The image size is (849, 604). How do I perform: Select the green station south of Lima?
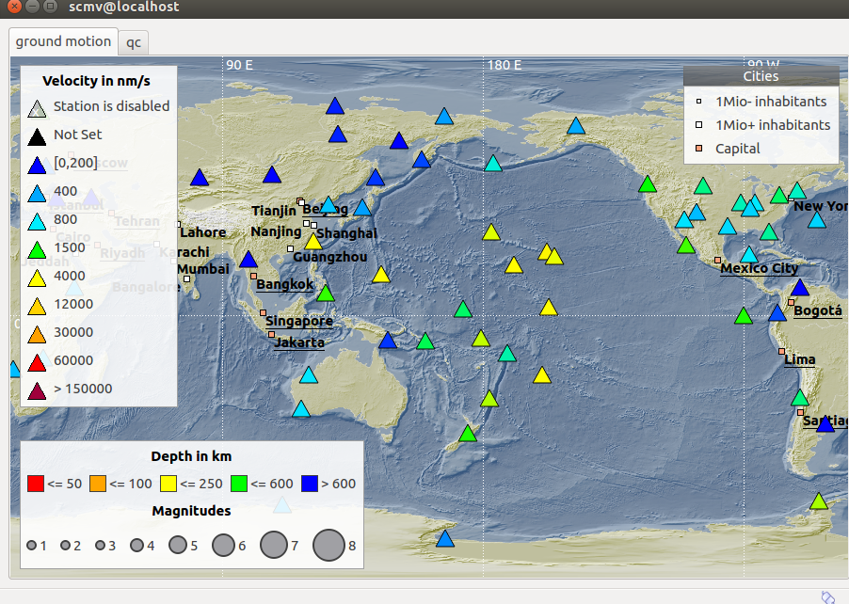click(800, 398)
